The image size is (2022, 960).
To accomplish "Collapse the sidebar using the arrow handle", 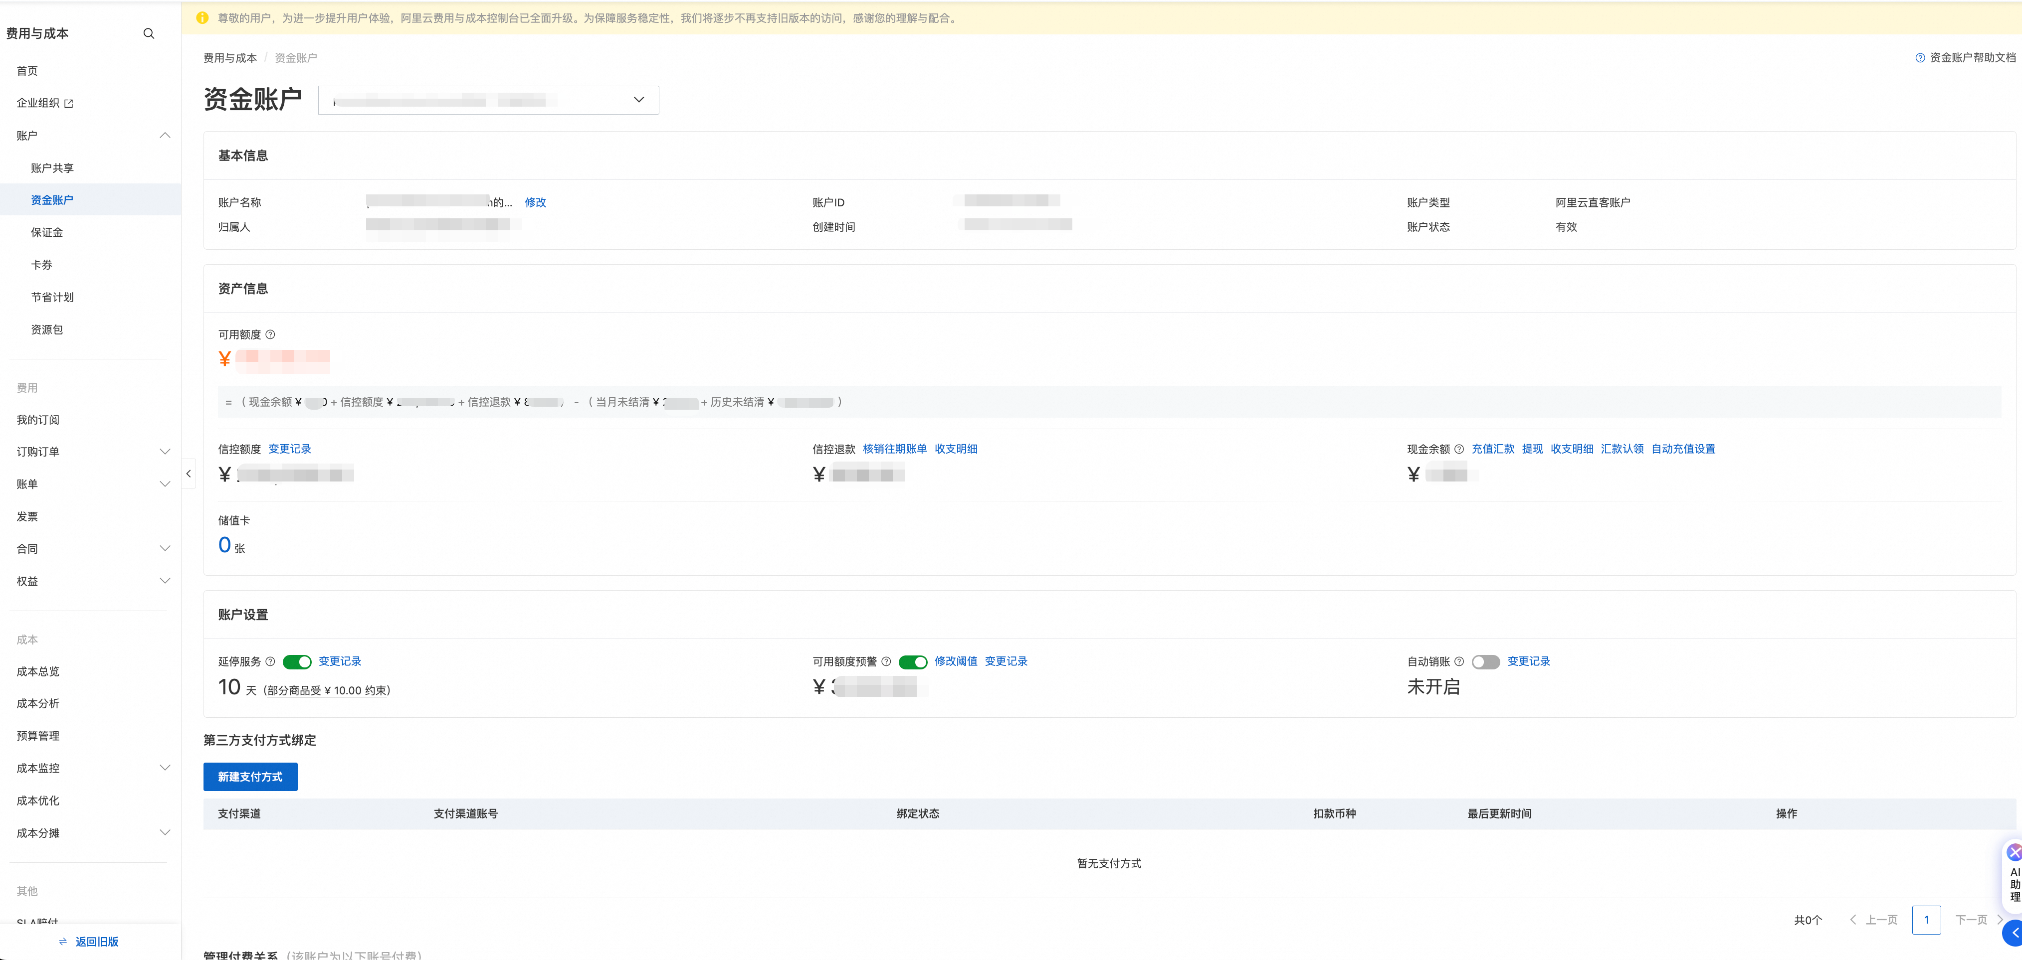I will [x=189, y=474].
